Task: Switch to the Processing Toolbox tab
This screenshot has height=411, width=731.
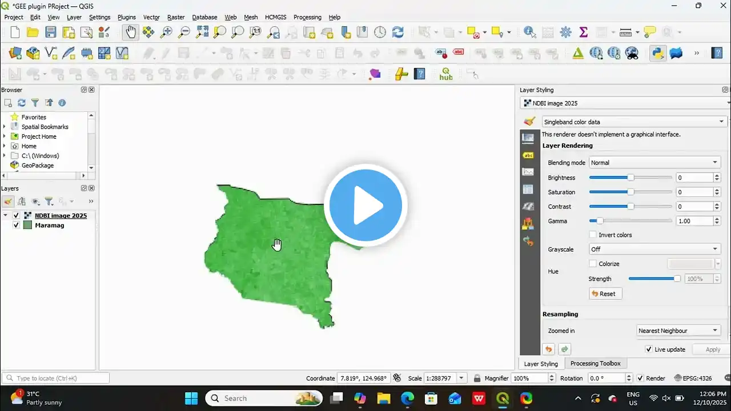Action: pyautogui.click(x=595, y=364)
